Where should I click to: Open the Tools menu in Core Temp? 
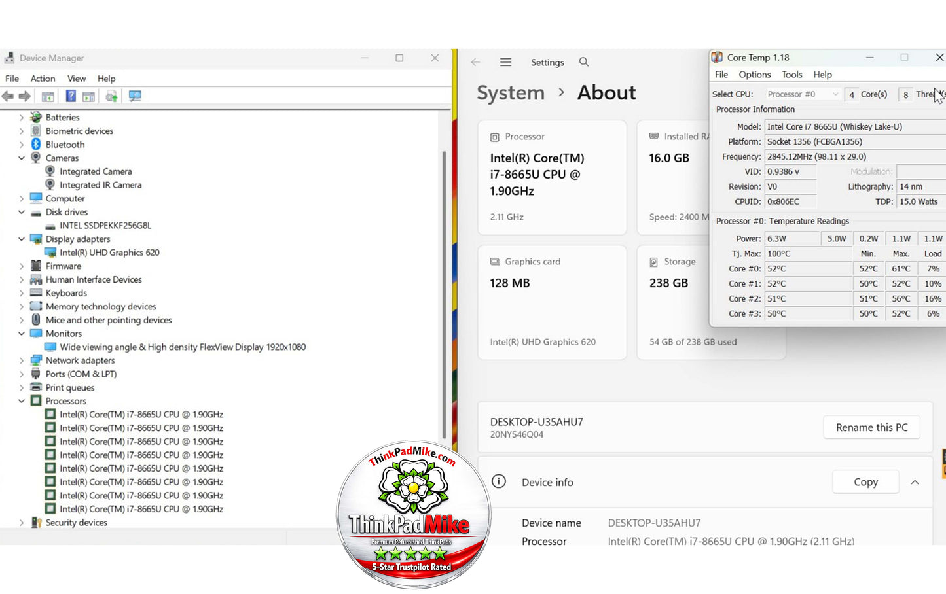tap(792, 75)
